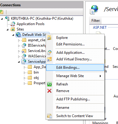118x124 pixels.
Task: Click the bin folder icon
Action: pyautogui.click(x=30, y=72)
